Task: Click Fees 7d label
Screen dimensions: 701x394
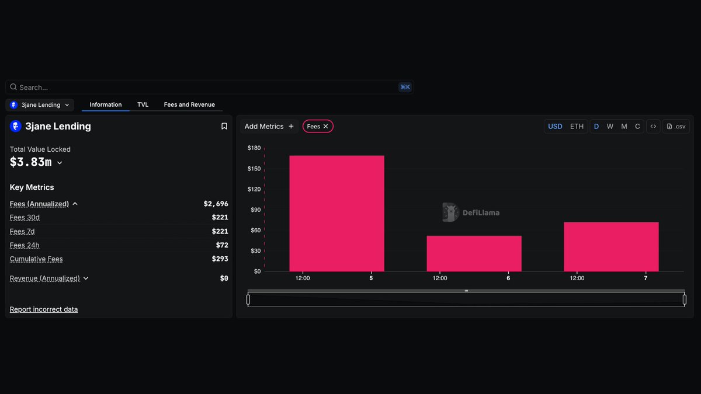Action: (x=23, y=231)
